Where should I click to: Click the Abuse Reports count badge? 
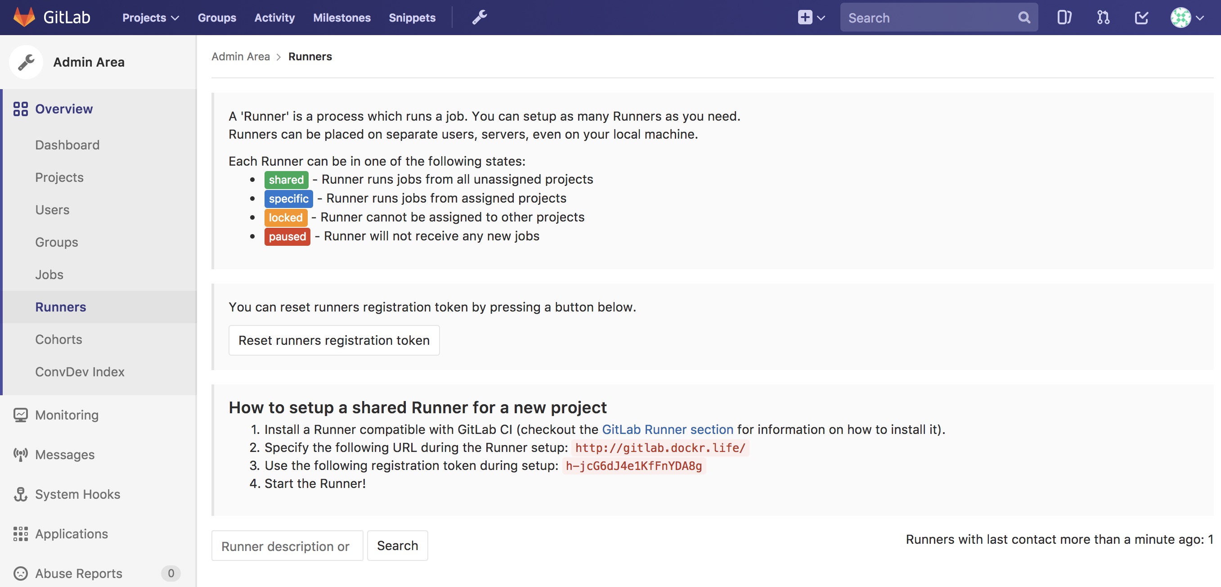click(x=171, y=573)
